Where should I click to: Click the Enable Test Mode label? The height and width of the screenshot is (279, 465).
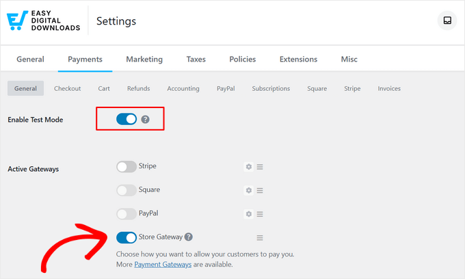(x=36, y=120)
